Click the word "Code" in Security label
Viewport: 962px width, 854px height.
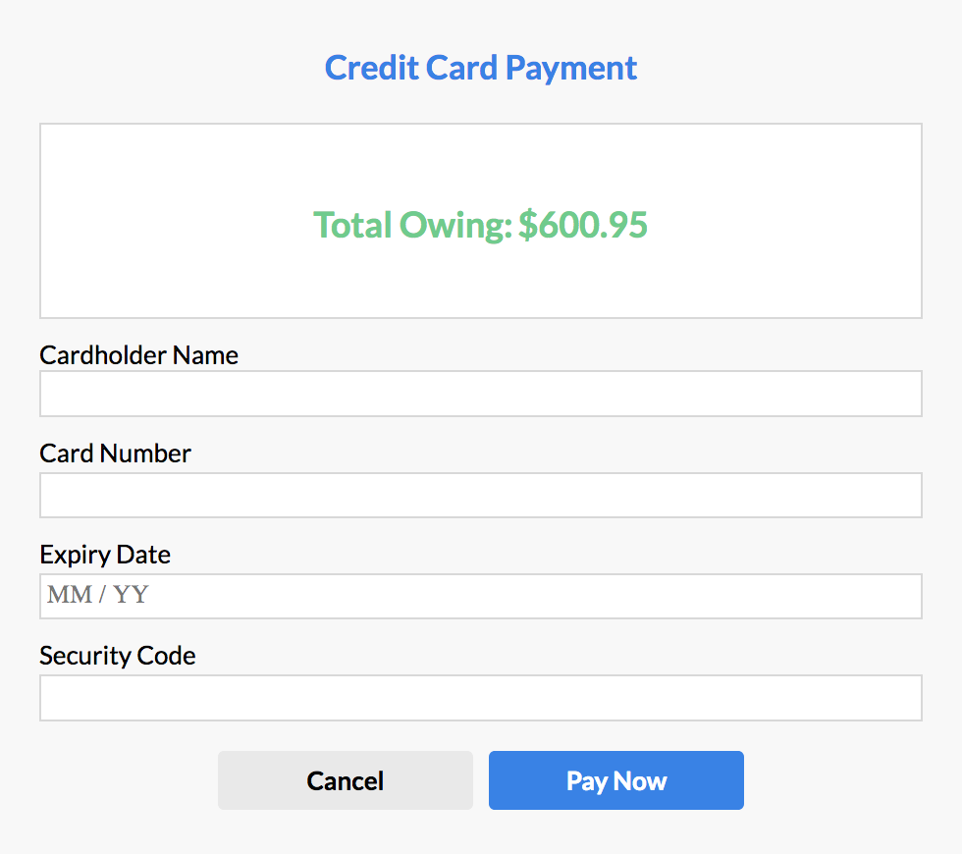click(168, 656)
